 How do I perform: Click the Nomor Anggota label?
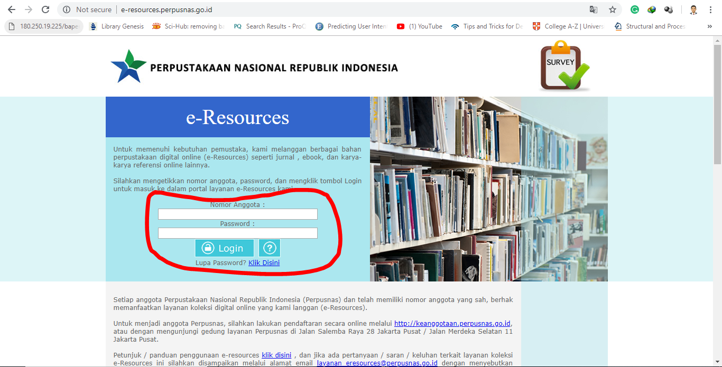237,204
